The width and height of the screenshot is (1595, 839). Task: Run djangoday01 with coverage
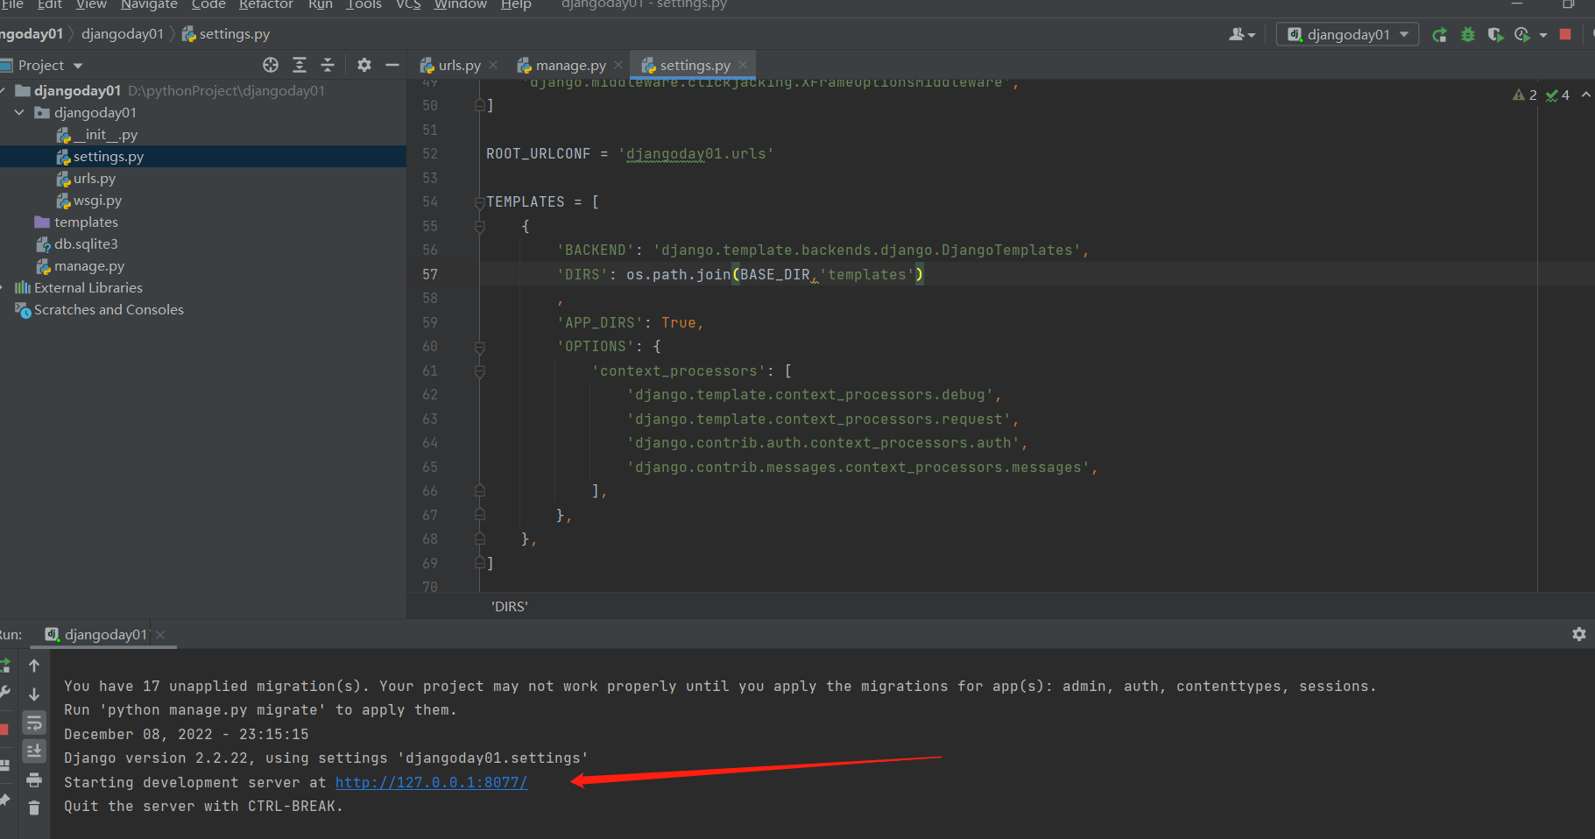[x=1496, y=35]
